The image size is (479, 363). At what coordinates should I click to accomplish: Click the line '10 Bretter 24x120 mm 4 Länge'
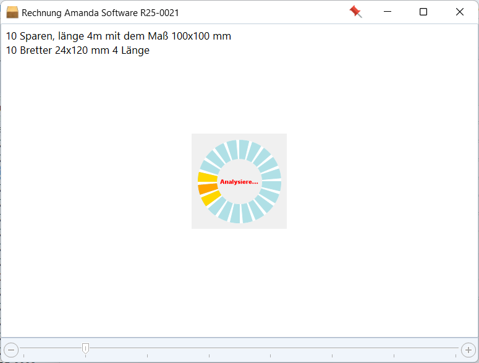coord(78,51)
